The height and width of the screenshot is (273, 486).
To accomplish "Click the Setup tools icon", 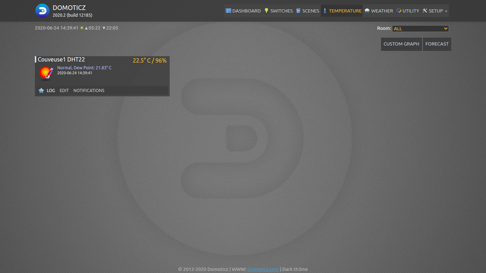I will 425,11.
